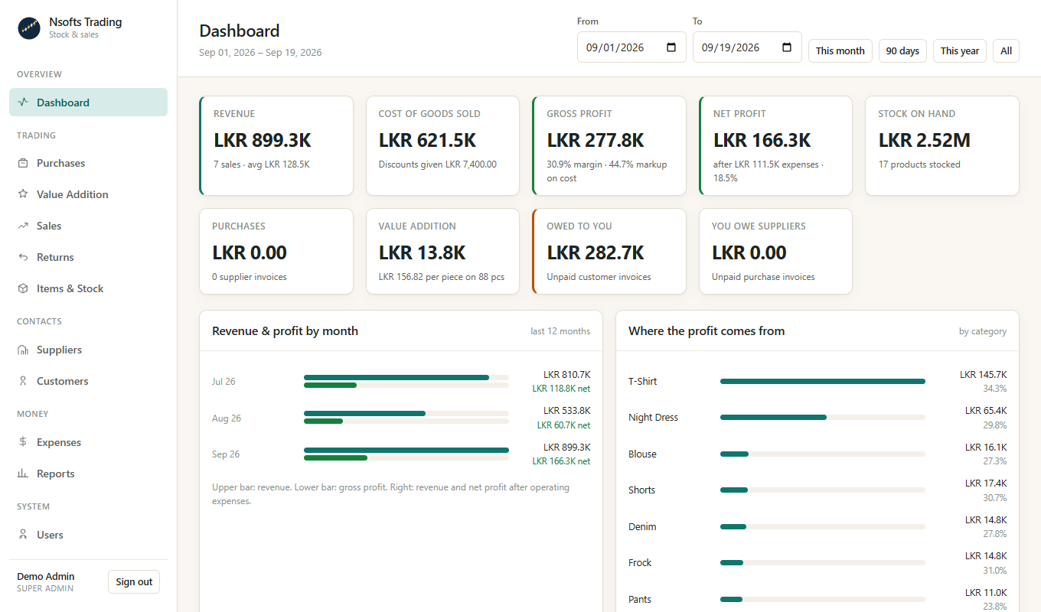Click the Expenses dollar sign icon
The width and height of the screenshot is (1041, 612).
[23, 442]
